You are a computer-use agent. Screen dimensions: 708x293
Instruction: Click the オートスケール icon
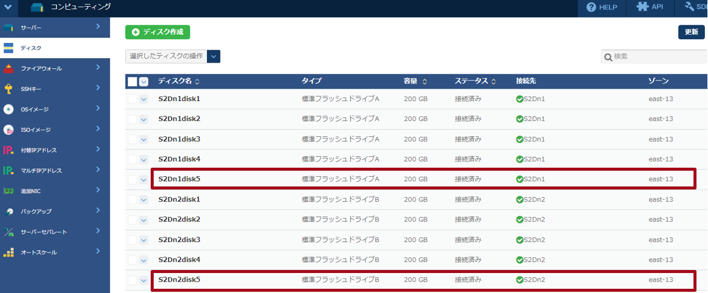tap(8, 252)
